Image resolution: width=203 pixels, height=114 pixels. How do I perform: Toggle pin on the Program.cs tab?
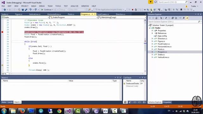(92, 14)
